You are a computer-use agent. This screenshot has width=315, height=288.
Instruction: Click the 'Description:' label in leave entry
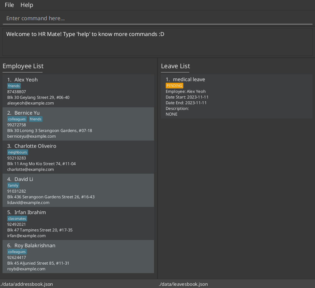pyautogui.click(x=177, y=109)
